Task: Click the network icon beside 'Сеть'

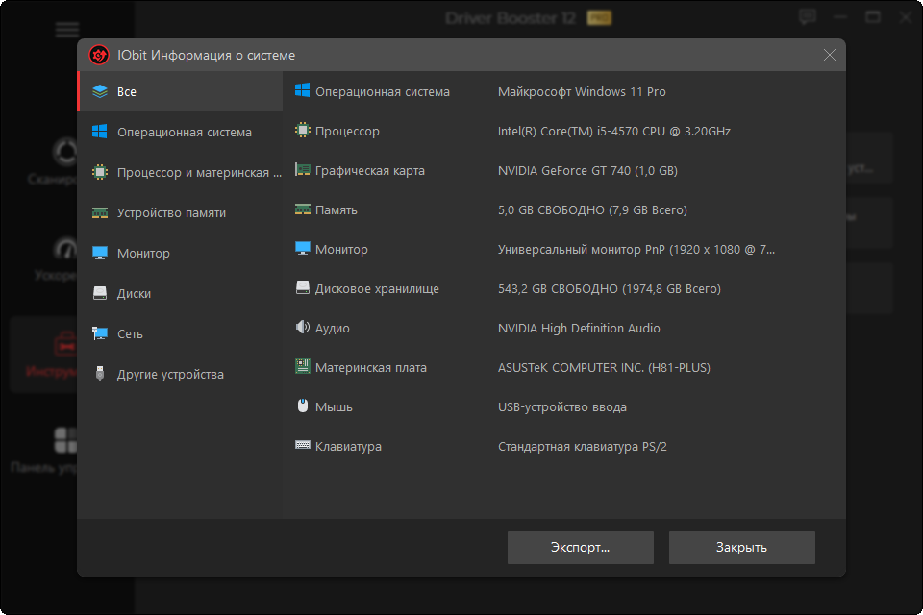Action: (x=100, y=333)
